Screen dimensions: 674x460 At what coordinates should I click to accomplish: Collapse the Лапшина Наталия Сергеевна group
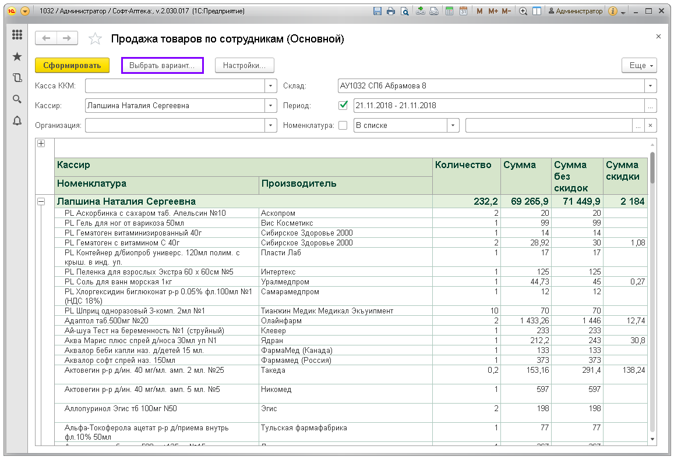[41, 201]
